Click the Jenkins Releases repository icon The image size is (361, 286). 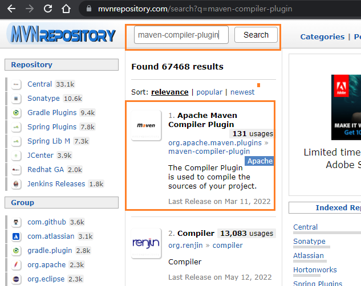[16, 184]
